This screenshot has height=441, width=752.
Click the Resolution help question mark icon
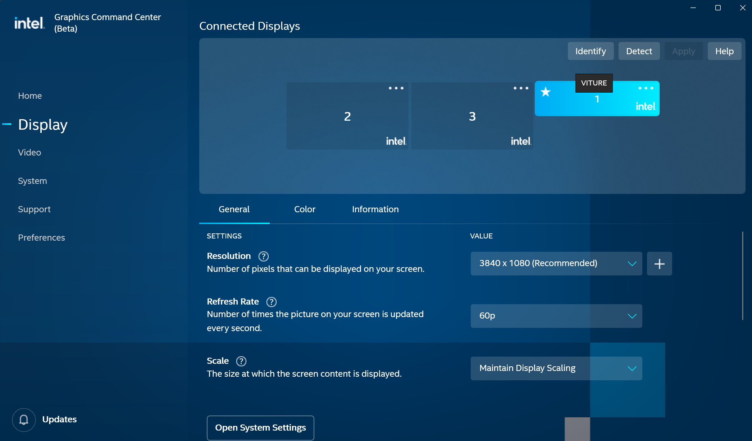point(264,256)
